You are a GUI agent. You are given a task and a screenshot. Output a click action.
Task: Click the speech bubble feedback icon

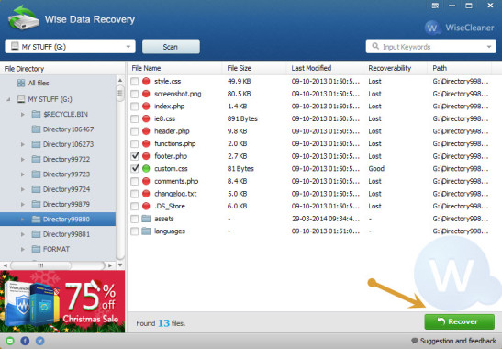[x=415, y=341]
